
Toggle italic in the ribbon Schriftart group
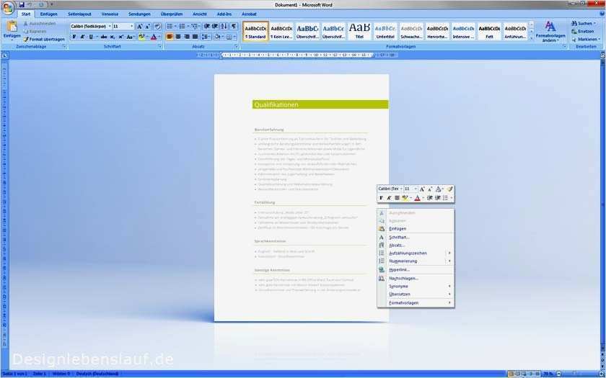(82, 37)
